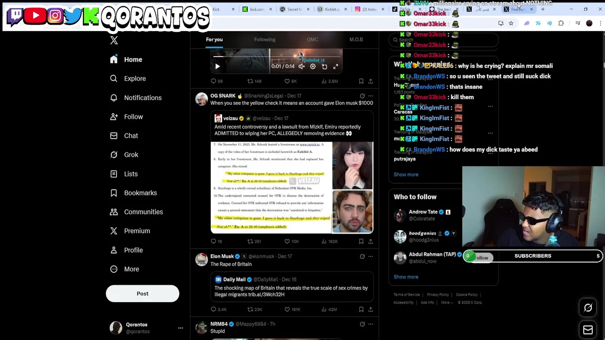Toggle picture-in-picture on the video
The image size is (605, 340).
pos(324,67)
